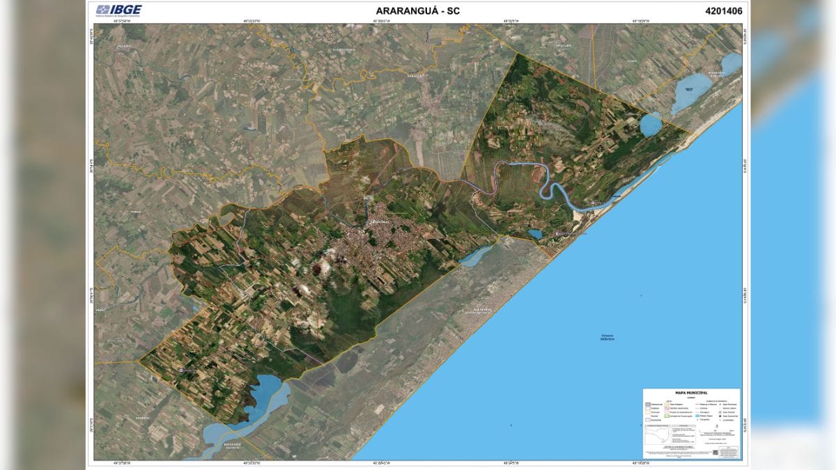Click the QR code inside the legend box
This screenshot has width=836, height=470.
coord(715,452)
